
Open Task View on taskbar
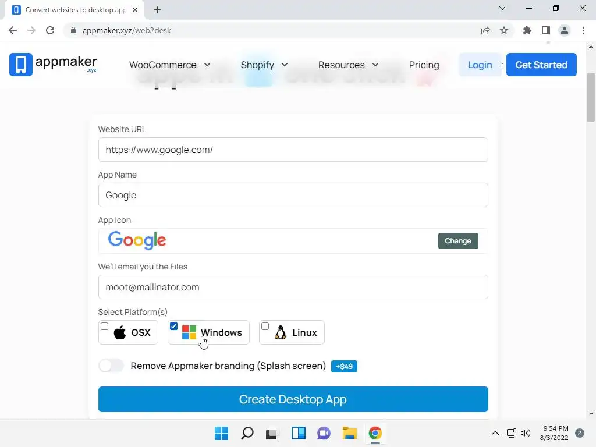(x=271, y=433)
